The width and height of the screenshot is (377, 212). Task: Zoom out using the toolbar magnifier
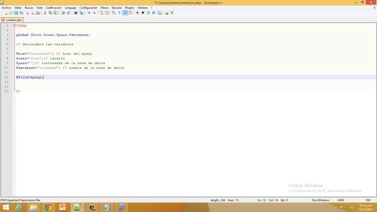[x=94, y=13]
